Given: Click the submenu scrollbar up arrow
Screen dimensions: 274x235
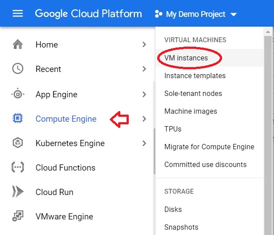Looking at the screenshot, I should 268,32.
